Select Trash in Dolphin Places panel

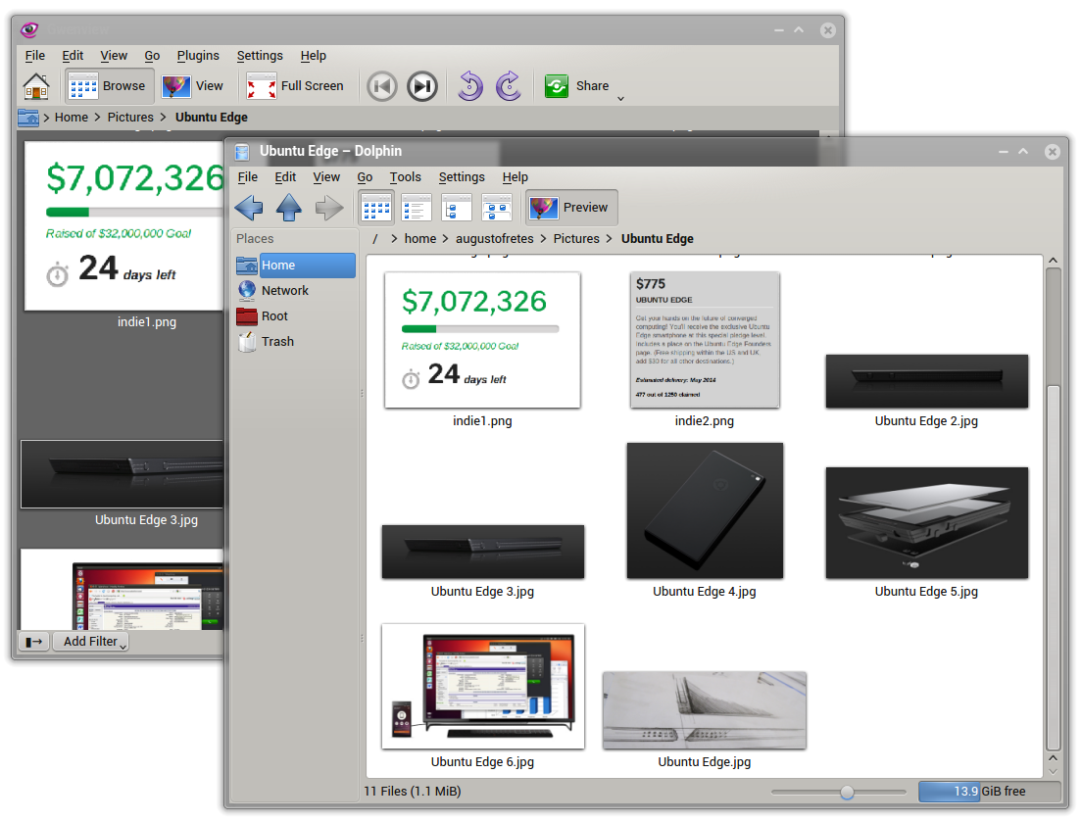[x=295, y=342]
